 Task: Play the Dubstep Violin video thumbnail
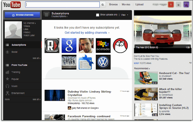(55, 95)
